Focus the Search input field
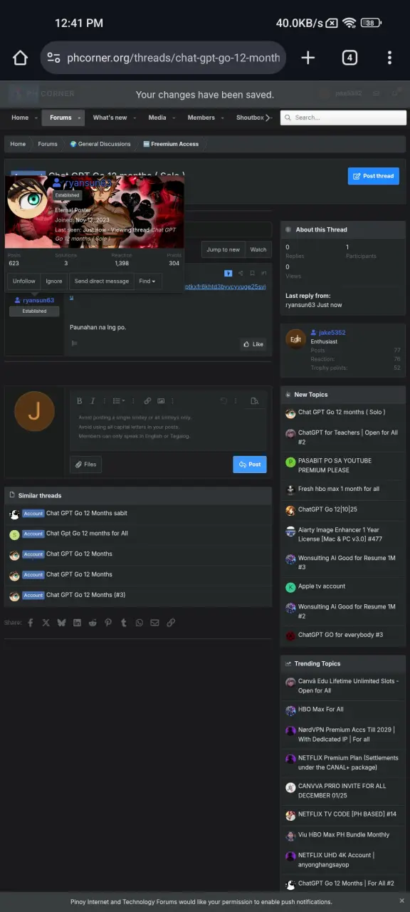The image size is (410, 912). click(343, 118)
